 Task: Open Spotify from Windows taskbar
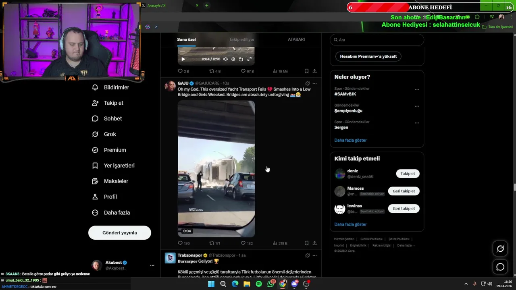(259, 284)
